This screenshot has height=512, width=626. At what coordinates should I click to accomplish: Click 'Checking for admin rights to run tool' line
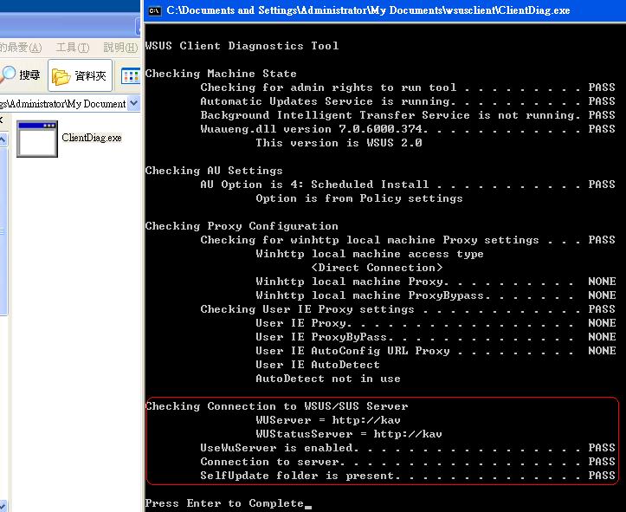[408, 87]
